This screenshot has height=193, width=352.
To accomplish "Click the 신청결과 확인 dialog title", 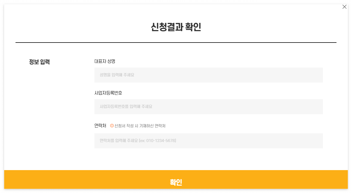I will tap(176, 27).
